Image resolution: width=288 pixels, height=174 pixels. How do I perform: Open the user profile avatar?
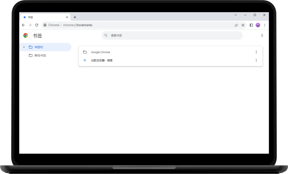coord(258,25)
